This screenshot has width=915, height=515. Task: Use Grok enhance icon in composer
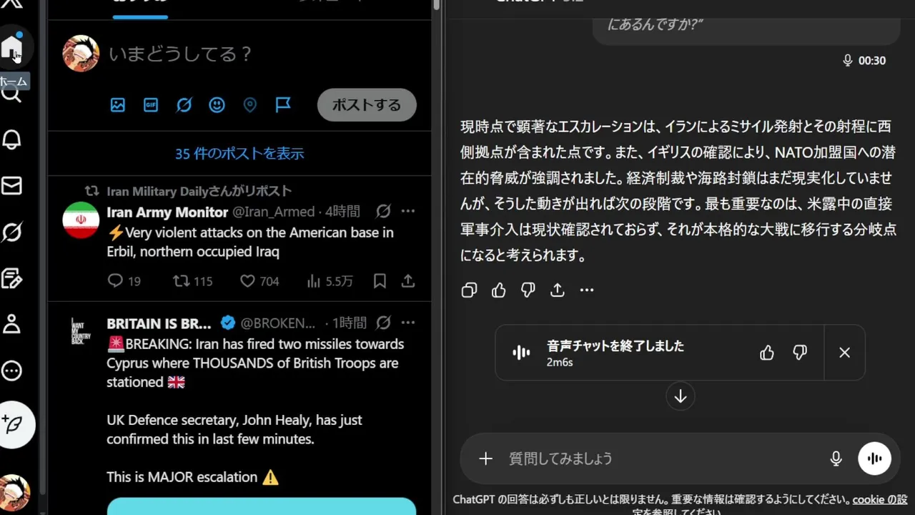[x=184, y=105]
